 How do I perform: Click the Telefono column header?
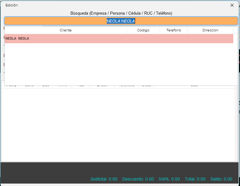click(x=174, y=30)
